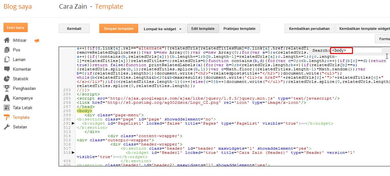Click the Tata Letak layout icon
The width and height of the screenshot is (390, 176).
pyautogui.click(x=6, y=108)
